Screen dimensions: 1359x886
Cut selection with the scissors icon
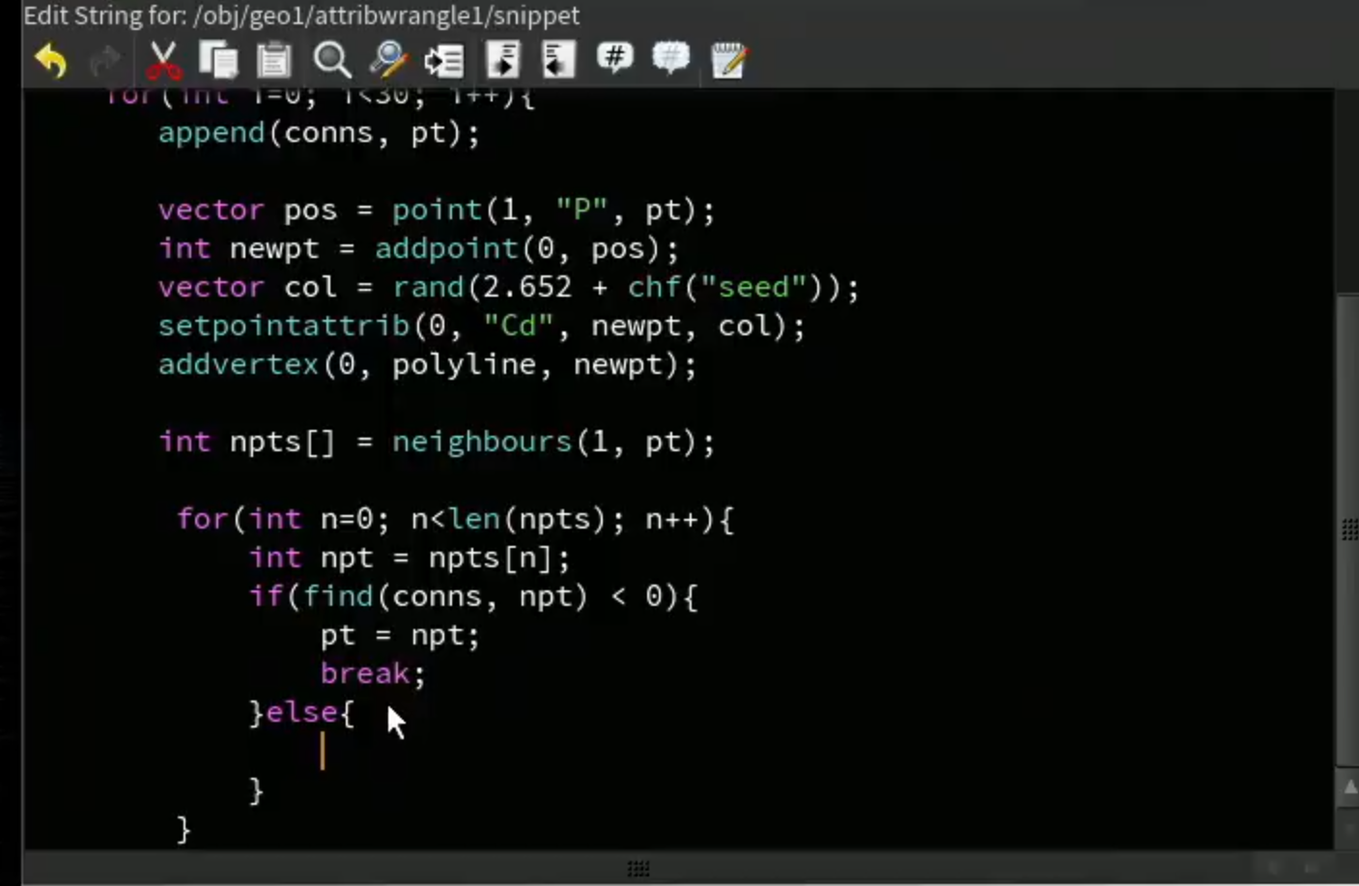point(162,60)
